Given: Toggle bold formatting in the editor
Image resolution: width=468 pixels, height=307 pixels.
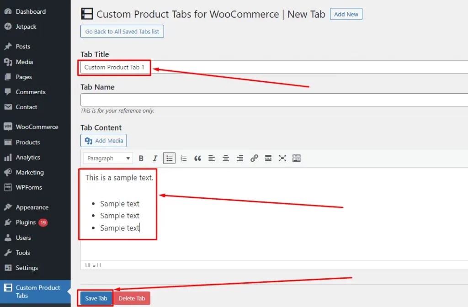Looking at the screenshot, I should [x=141, y=158].
